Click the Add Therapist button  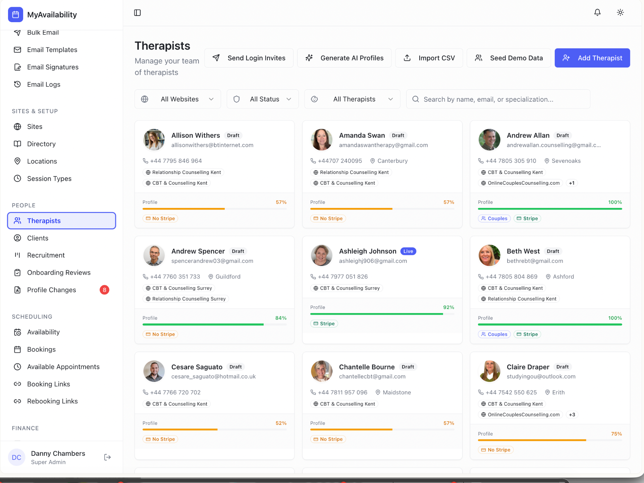tap(592, 58)
